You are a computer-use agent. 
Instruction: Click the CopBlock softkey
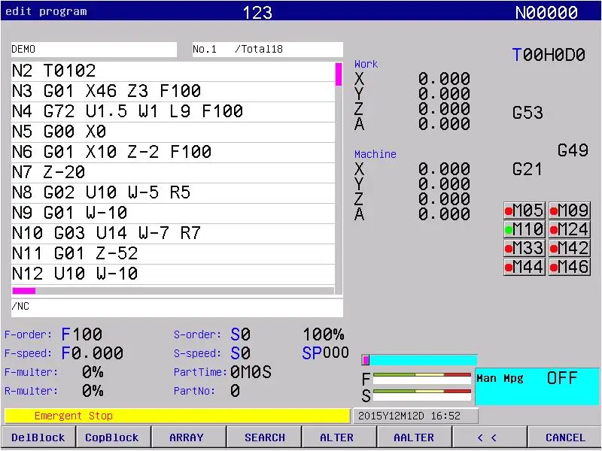point(113,437)
